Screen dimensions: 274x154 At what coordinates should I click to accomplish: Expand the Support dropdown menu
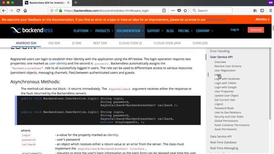[155, 31]
